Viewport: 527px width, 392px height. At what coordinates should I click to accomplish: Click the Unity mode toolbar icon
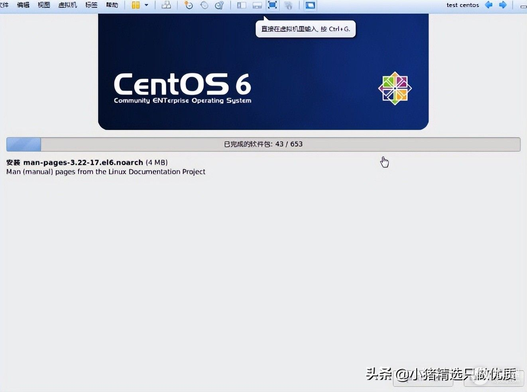(x=288, y=5)
